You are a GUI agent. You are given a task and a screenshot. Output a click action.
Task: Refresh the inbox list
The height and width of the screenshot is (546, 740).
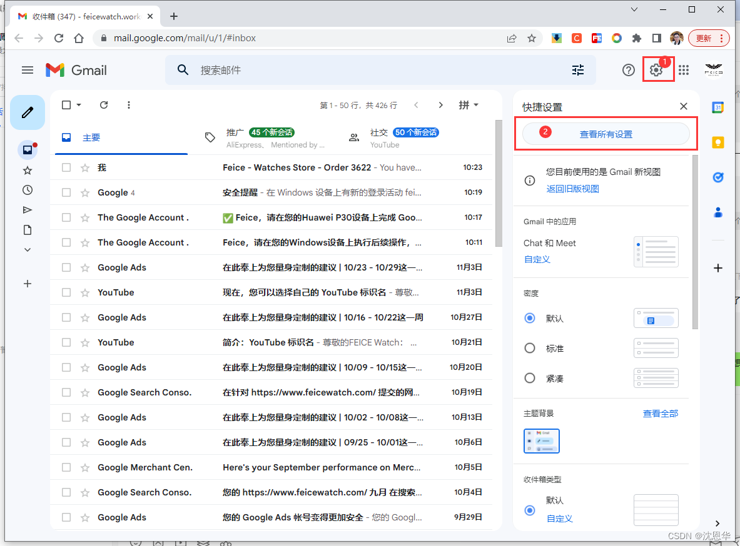pos(104,105)
